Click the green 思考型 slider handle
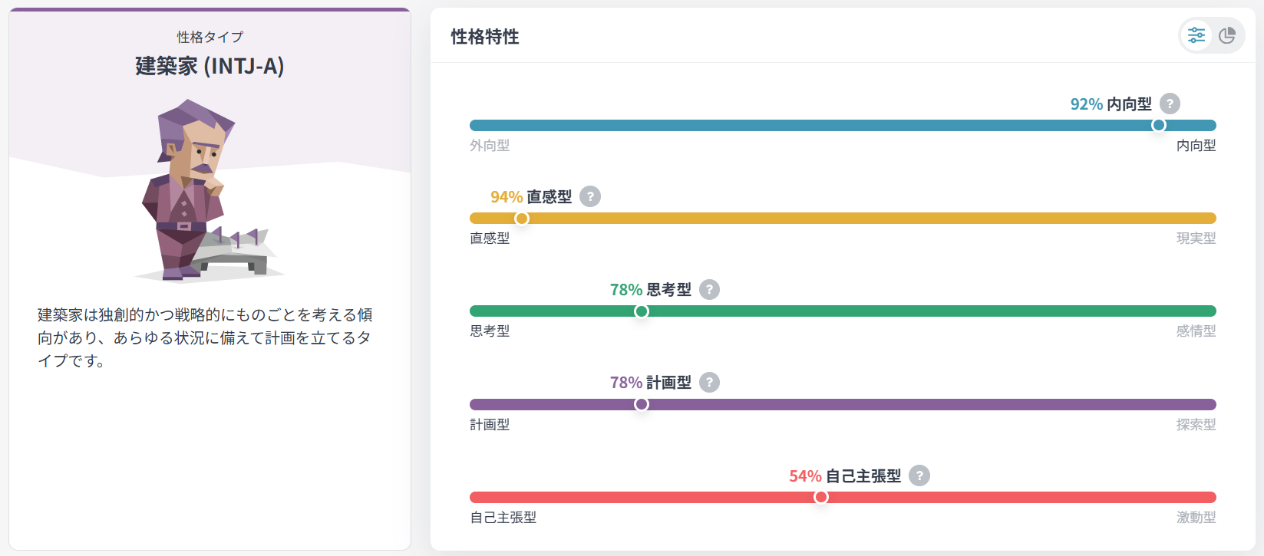This screenshot has height=556, width=1264. (x=642, y=311)
